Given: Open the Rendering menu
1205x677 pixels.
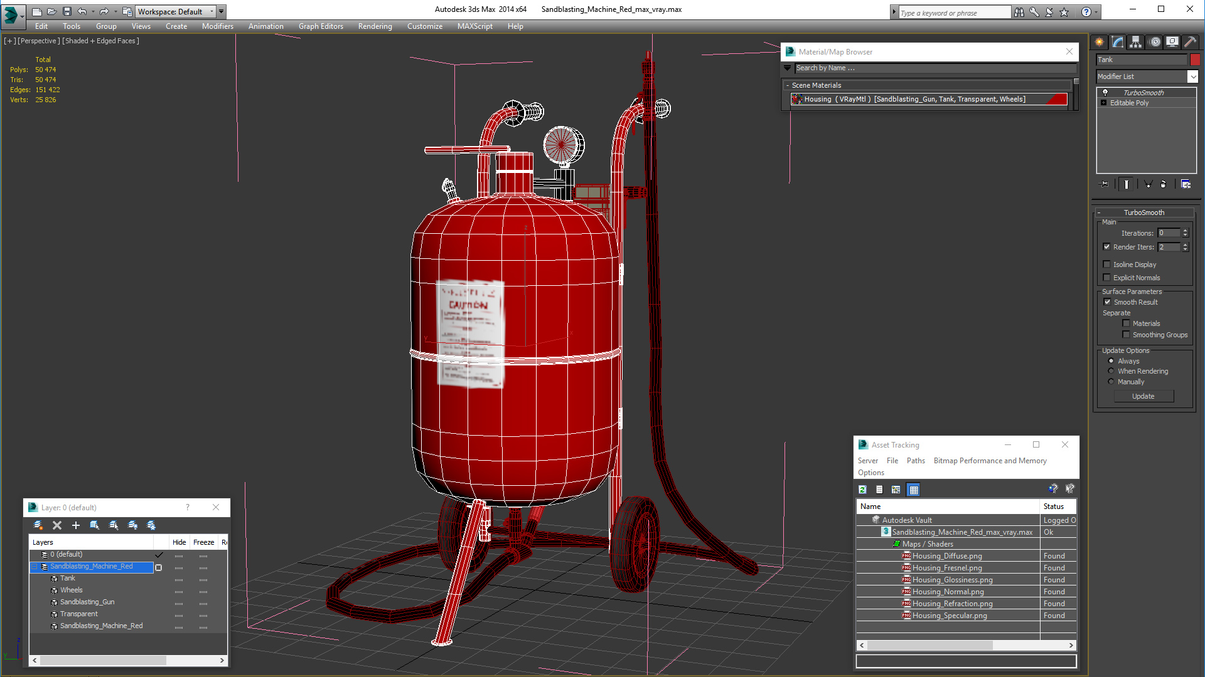Looking at the screenshot, I should pos(375,26).
